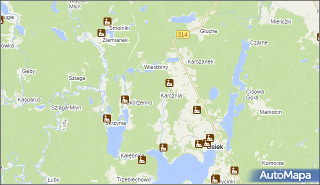Select the Kasparus place label

[x=29, y=99]
